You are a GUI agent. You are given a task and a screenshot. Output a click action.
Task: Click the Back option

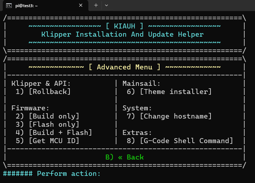(124, 157)
